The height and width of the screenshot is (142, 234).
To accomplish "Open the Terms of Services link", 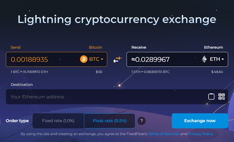I will click(164, 134).
